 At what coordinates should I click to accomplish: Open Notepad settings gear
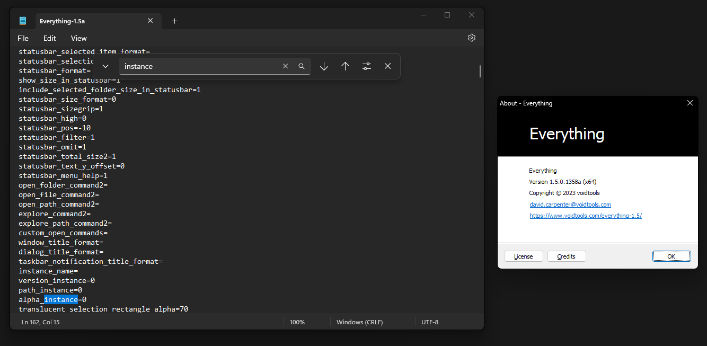tap(472, 38)
